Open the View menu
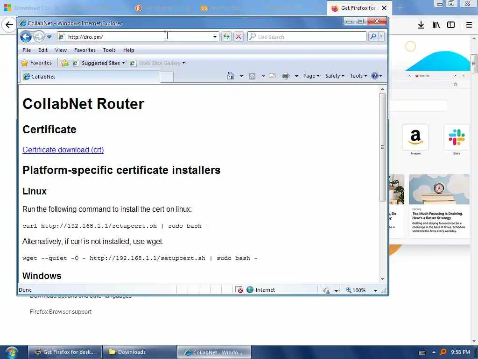Image resolution: width=478 pixels, height=359 pixels. [x=61, y=50]
